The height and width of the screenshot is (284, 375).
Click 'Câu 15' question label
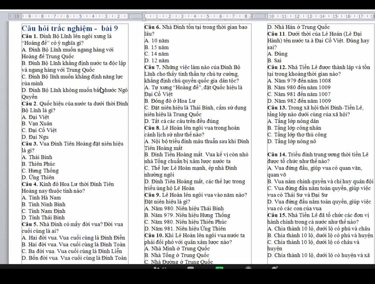(x=277, y=215)
